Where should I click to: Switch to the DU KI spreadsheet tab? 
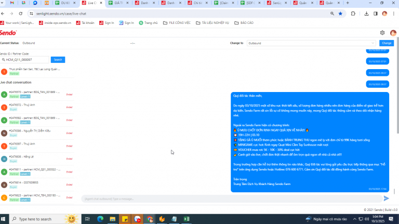point(65,3)
